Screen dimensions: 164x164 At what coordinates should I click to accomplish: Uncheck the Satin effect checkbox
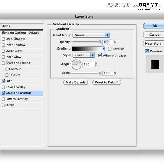tap(3, 81)
